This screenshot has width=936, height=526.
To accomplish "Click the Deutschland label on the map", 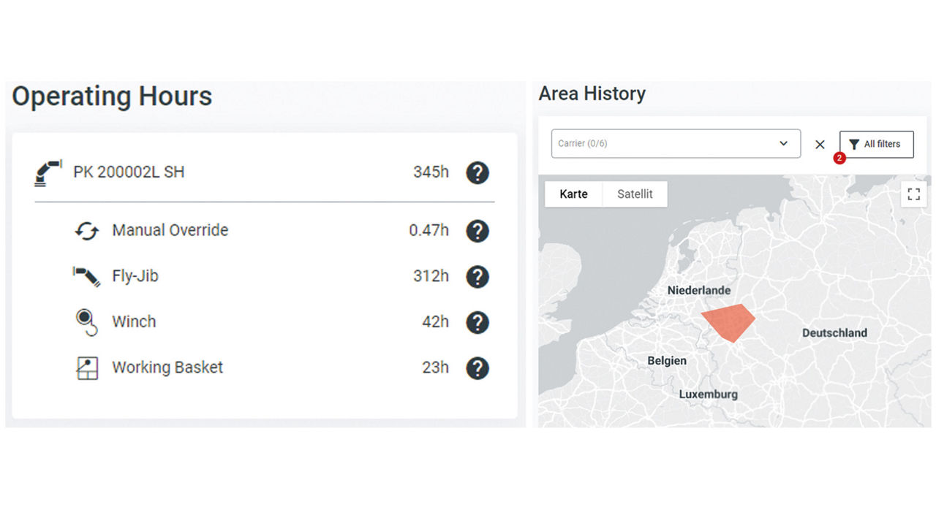I will 834,333.
